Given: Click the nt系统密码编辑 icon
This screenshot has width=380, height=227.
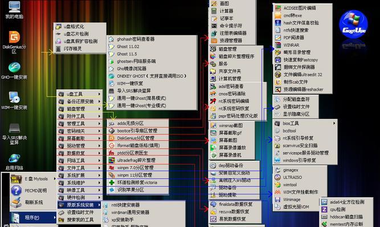Looking at the screenshot, I should tap(213, 101).
